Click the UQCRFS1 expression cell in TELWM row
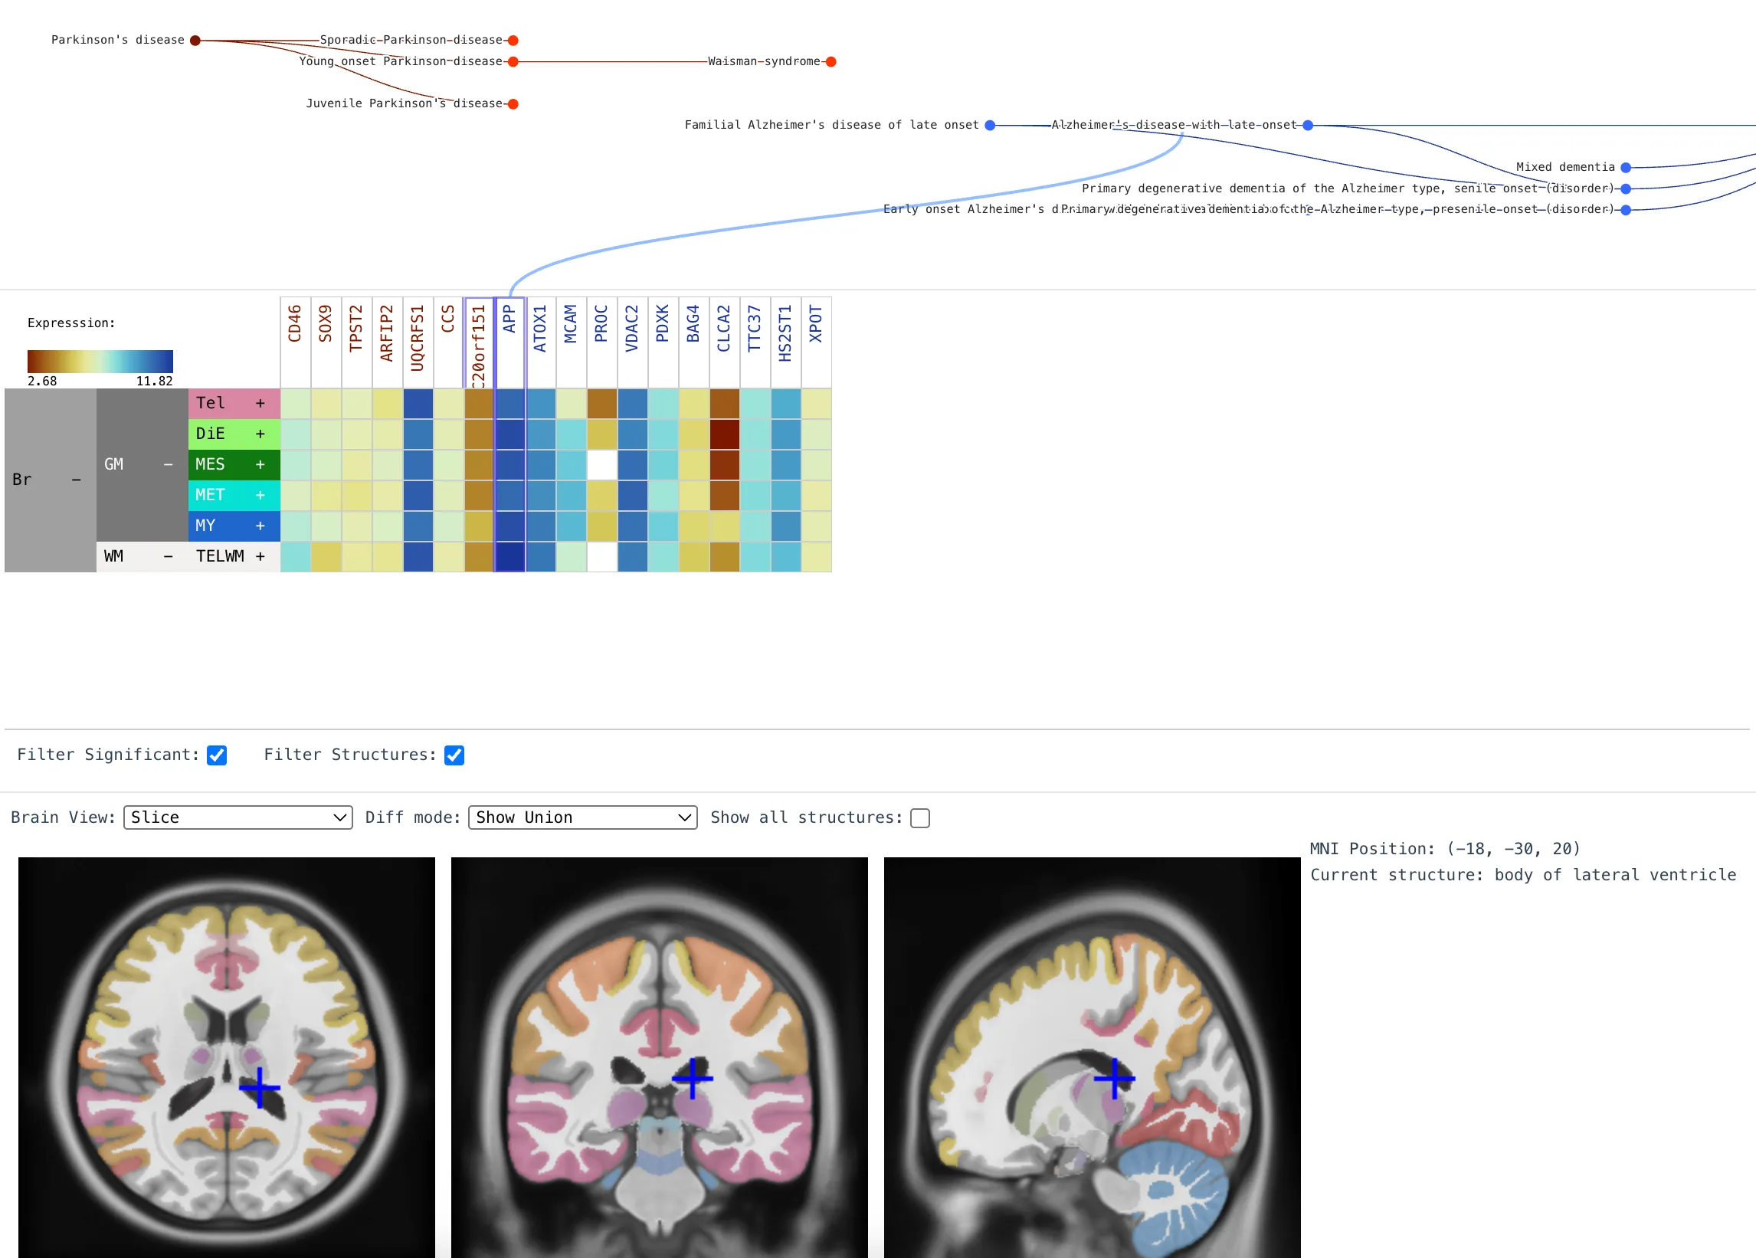Viewport: 1756px width, 1258px height. click(418, 557)
